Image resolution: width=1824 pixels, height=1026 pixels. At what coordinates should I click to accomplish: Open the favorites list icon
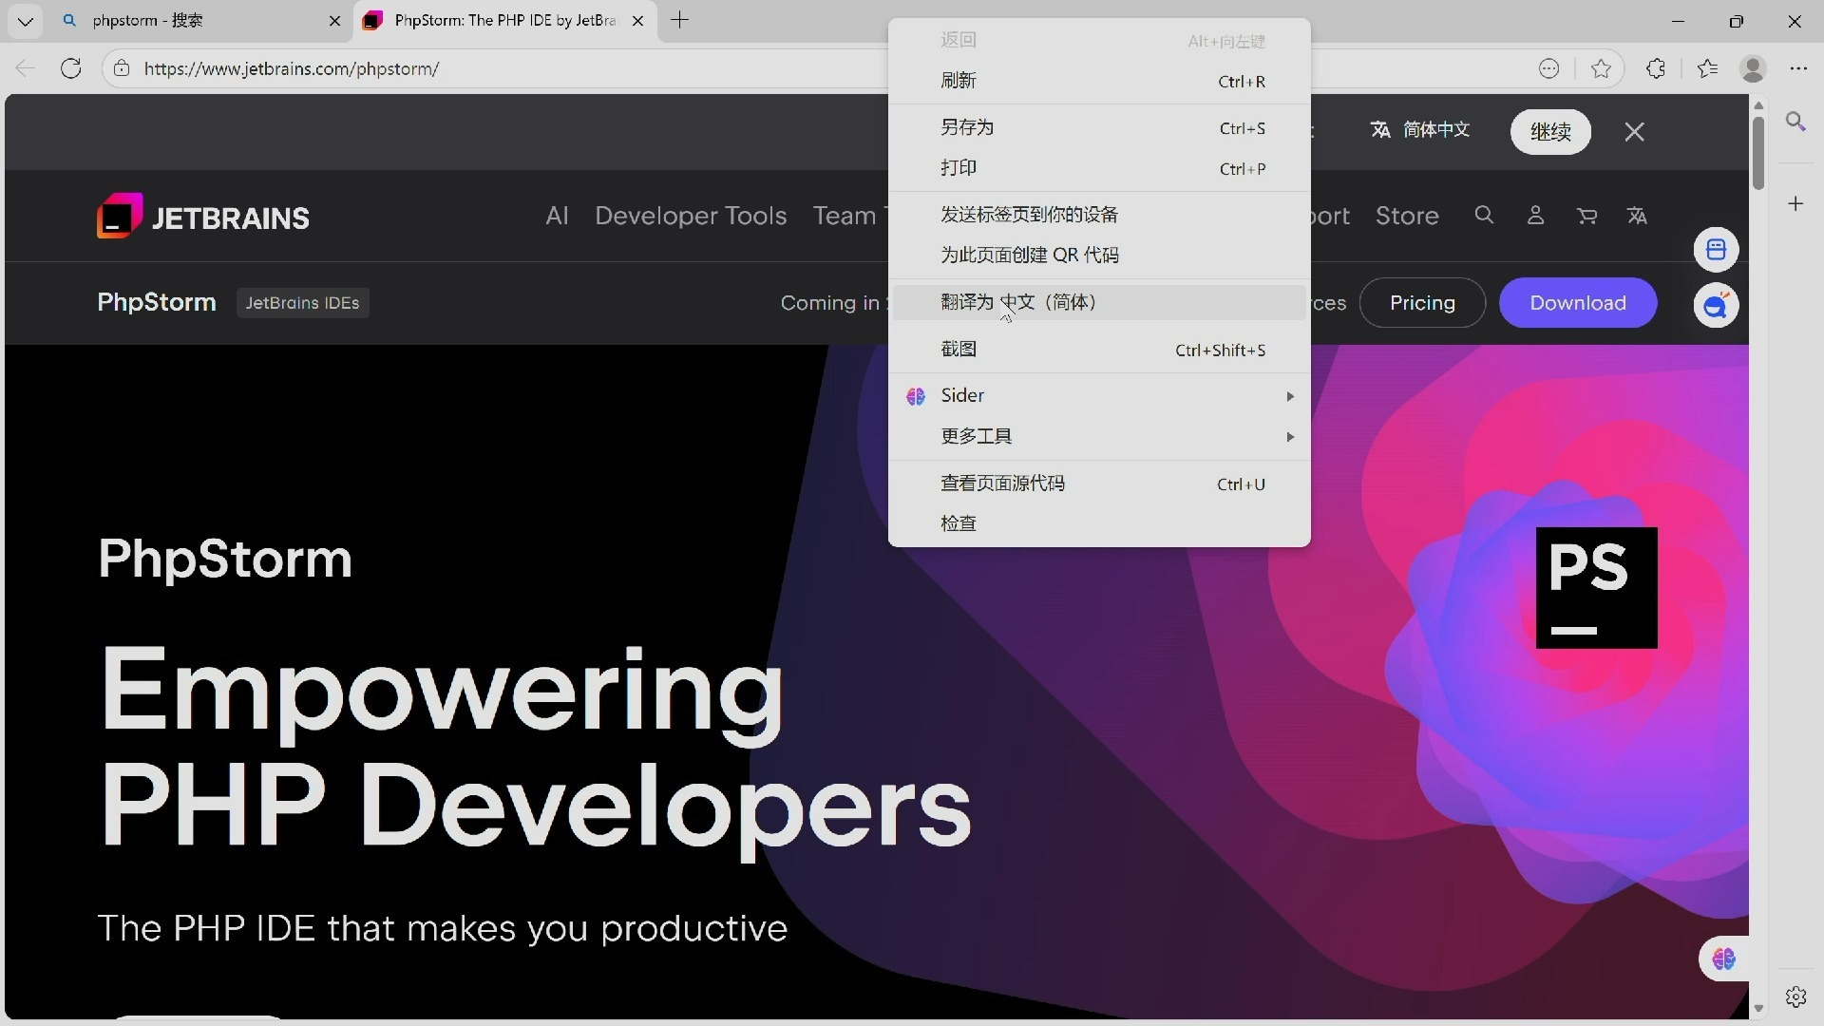point(1708,68)
